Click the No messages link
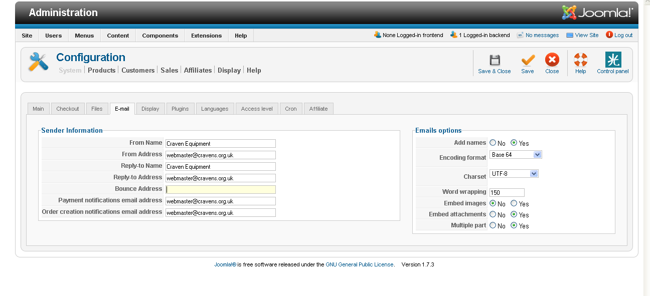This screenshot has width=650, height=296. pyautogui.click(x=542, y=35)
